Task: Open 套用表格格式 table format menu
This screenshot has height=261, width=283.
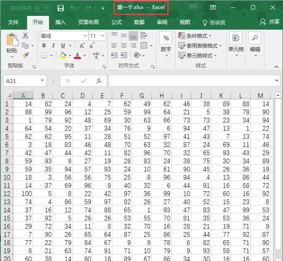Action: pyautogui.click(x=200, y=45)
